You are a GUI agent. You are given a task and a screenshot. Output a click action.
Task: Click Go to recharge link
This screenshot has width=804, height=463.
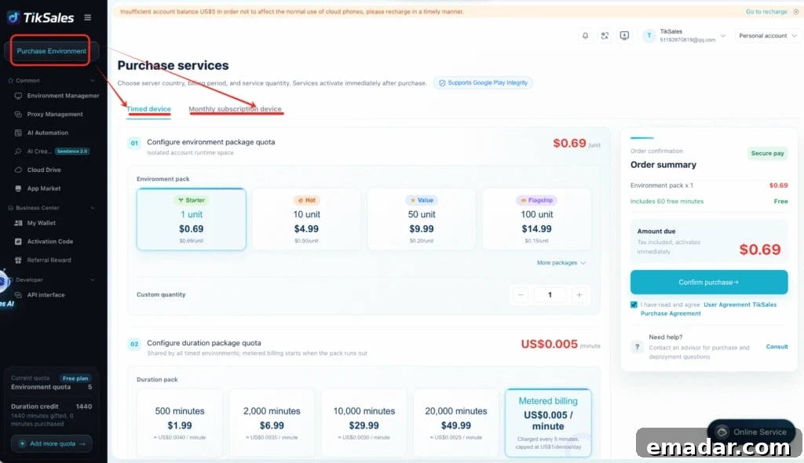click(x=766, y=12)
